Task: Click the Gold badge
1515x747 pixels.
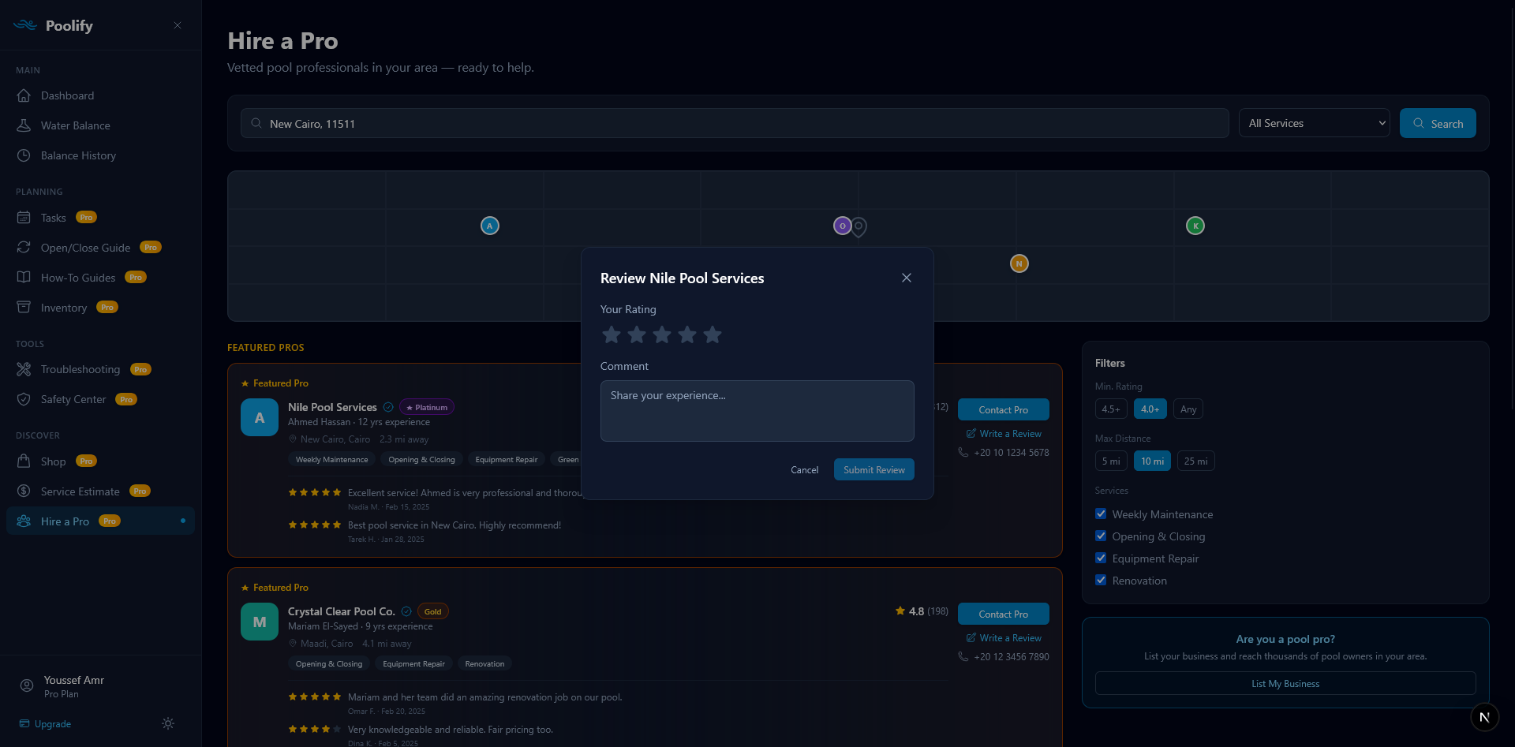Action: pos(433,611)
